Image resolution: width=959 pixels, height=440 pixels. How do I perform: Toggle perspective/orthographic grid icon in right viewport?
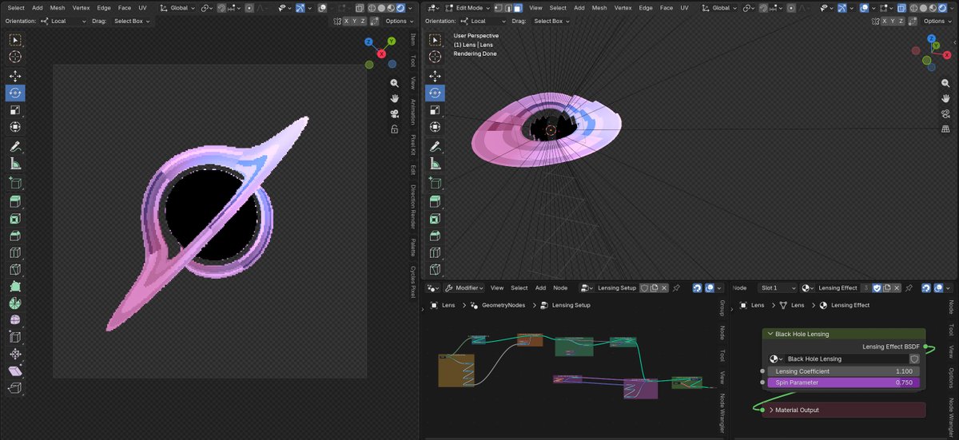point(945,129)
